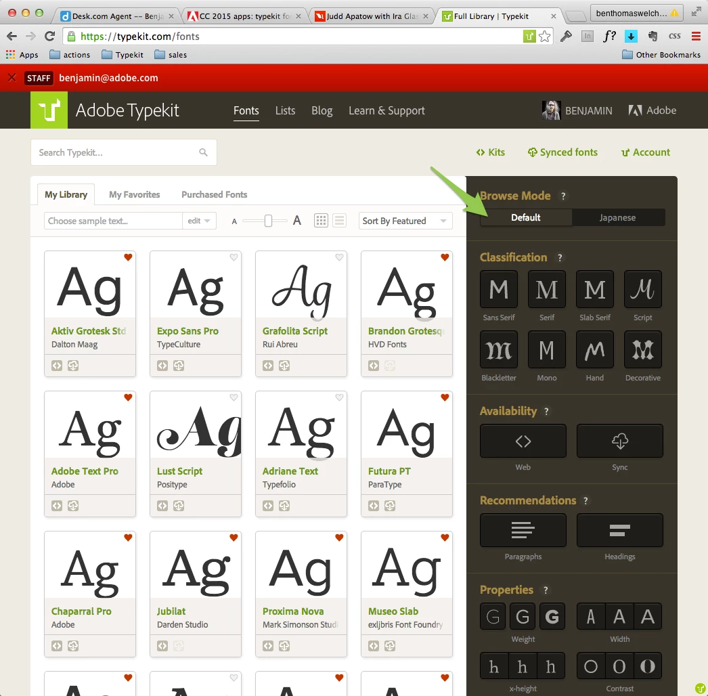
Task: Sync the Expo Sans Pro font
Action: pos(179,366)
